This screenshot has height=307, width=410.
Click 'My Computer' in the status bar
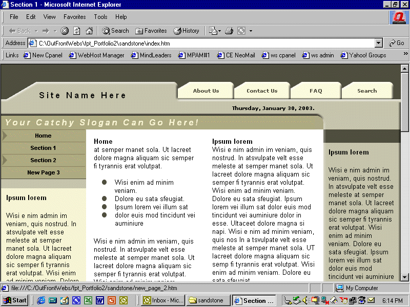(362, 288)
